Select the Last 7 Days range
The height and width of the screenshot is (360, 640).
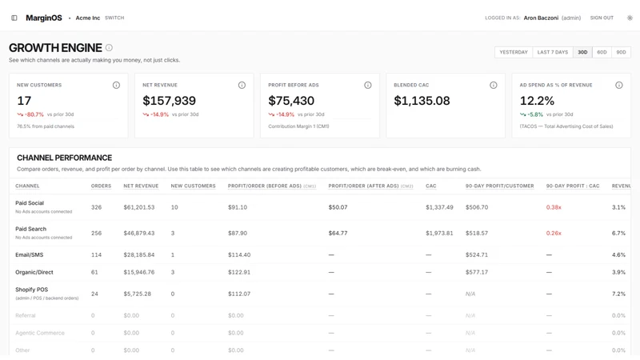pos(553,52)
